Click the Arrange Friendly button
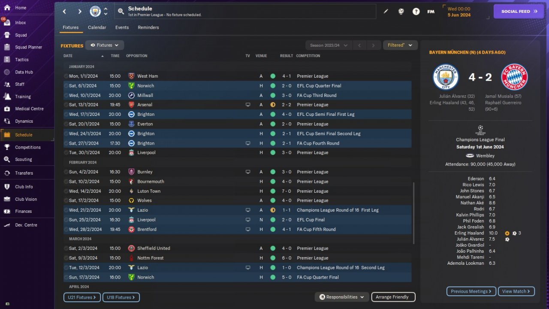The image size is (549, 309). 392,297
